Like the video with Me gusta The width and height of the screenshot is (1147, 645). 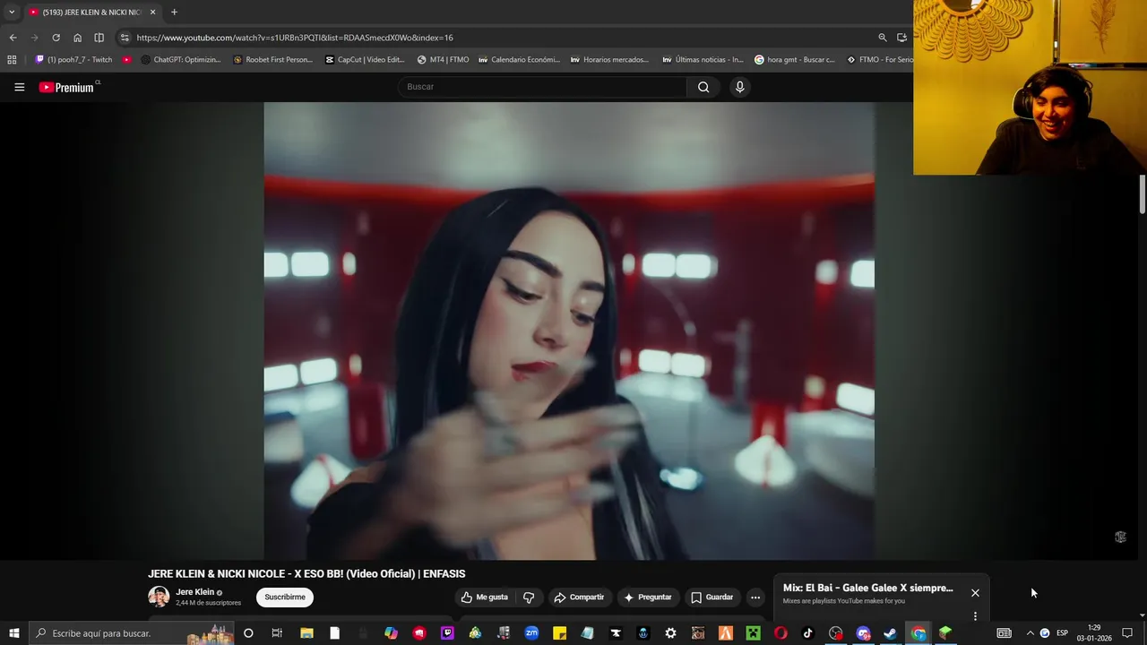pos(485,598)
